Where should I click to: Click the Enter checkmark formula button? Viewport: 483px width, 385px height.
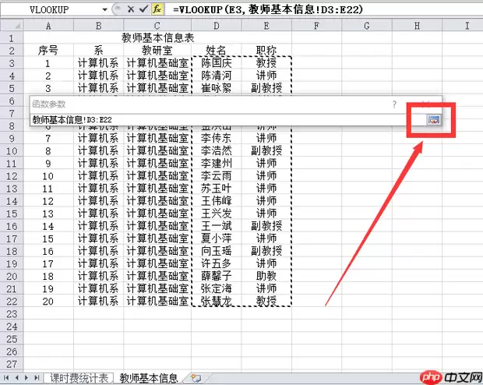[x=143, y=9]
